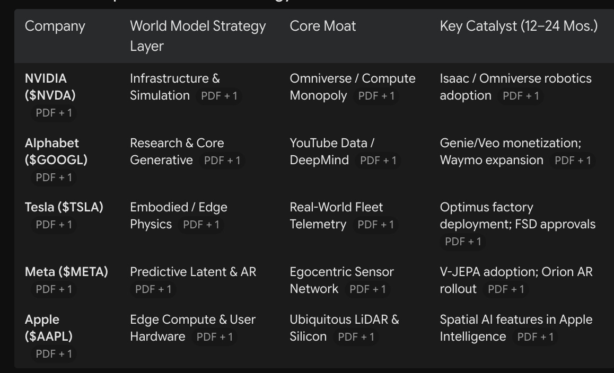Open the citation after Real-World Fleet Telemetry
This screenshot has height=373, width=614.
(375, 225)
